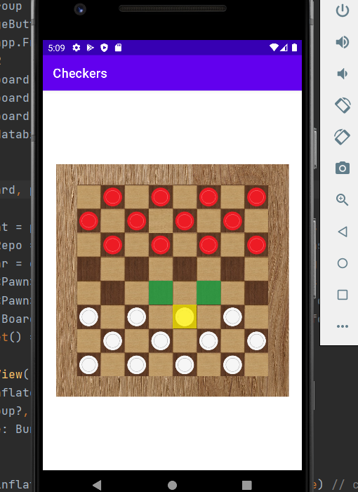
Task: Click the emulator Volume Down icon
Action: coord(343,74)
